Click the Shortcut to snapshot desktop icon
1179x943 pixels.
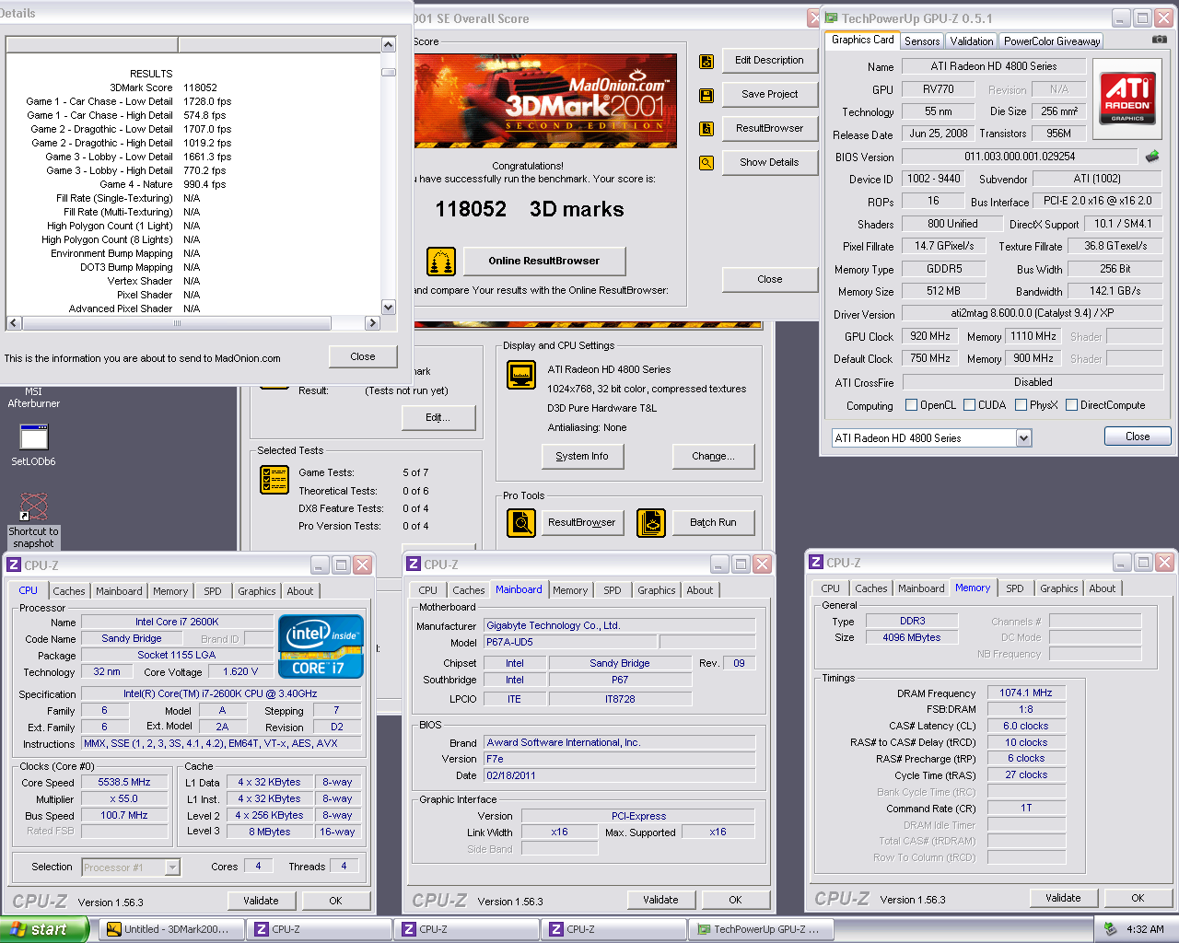[x=34, y=507]
